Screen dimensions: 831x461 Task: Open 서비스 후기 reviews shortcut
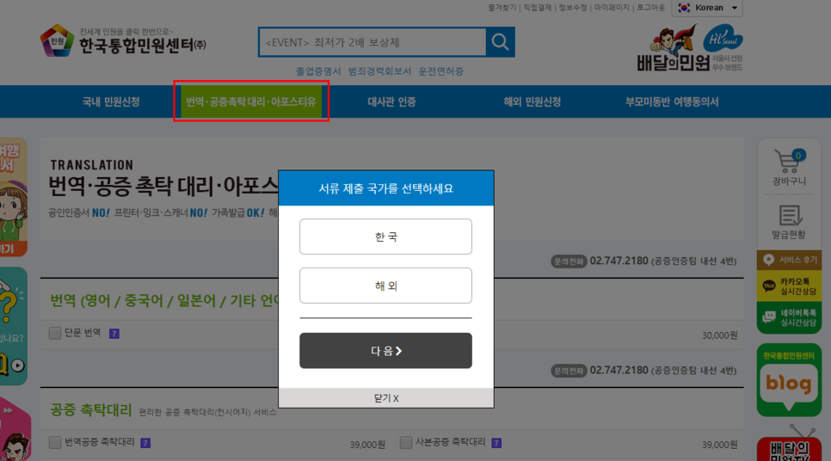pos(789,260)
